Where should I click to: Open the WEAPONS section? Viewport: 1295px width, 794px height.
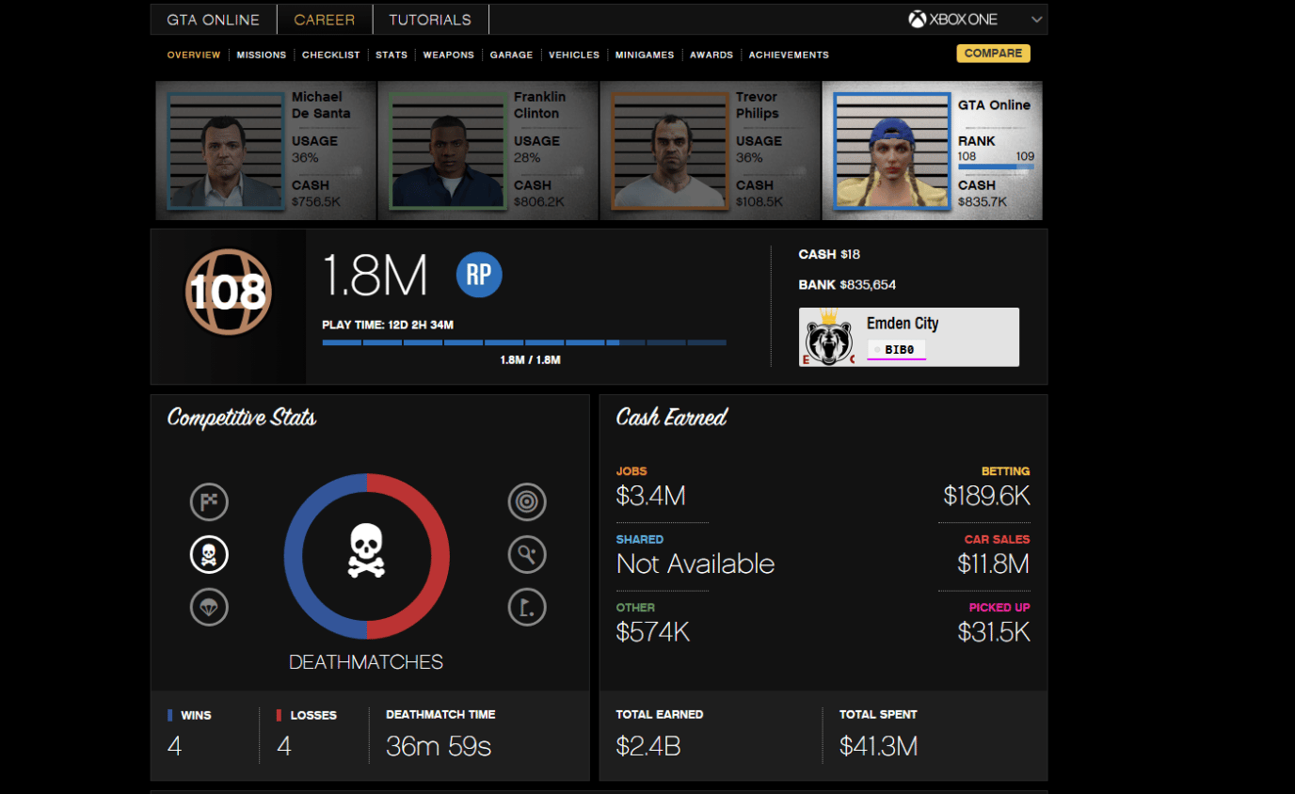point(449,56)
